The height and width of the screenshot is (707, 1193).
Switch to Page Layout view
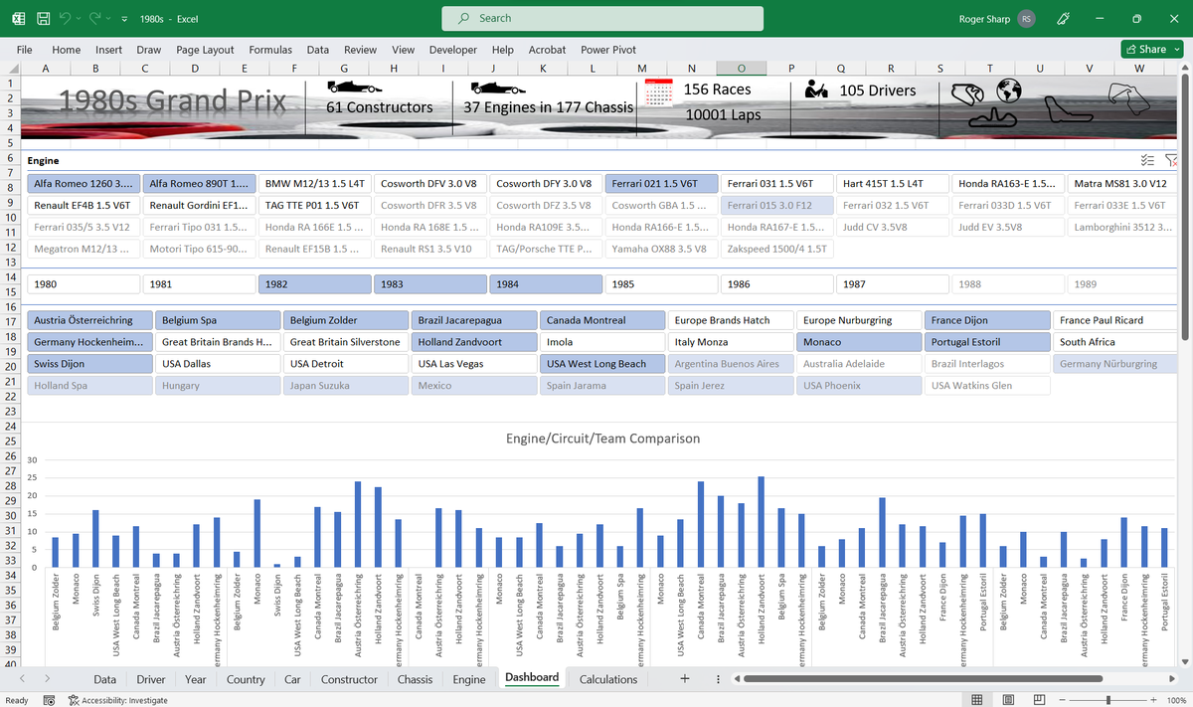tap(1007, 698)
